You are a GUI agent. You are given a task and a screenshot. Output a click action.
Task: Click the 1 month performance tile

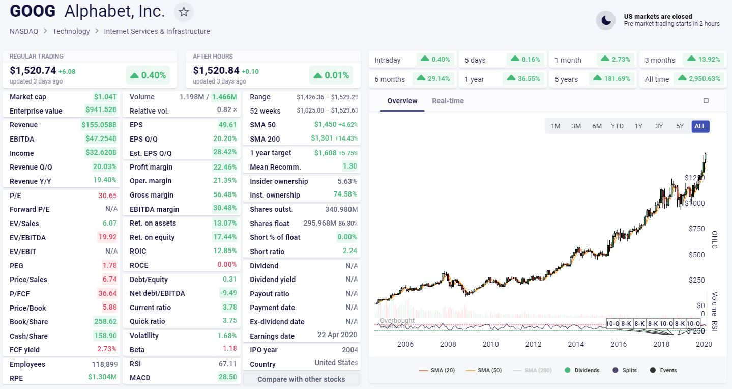(x=593, y=60)
